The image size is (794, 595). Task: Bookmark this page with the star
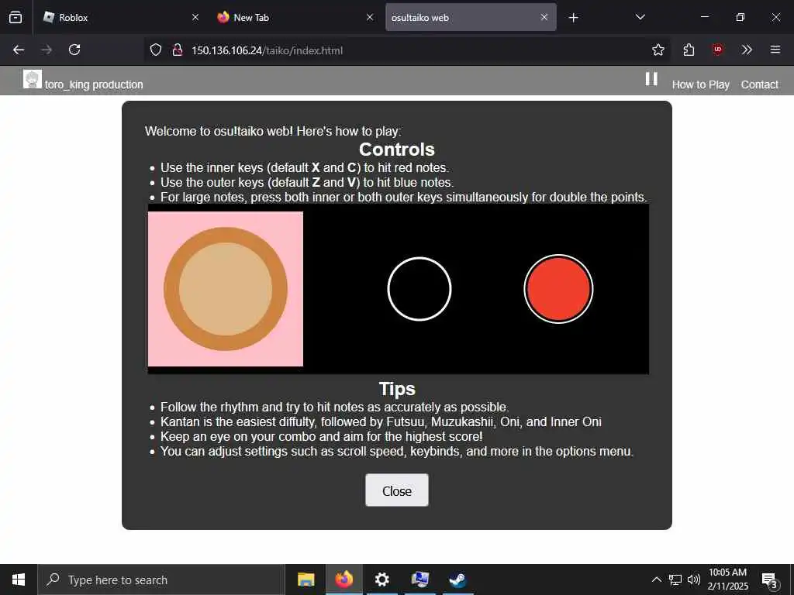click(658, 50)
